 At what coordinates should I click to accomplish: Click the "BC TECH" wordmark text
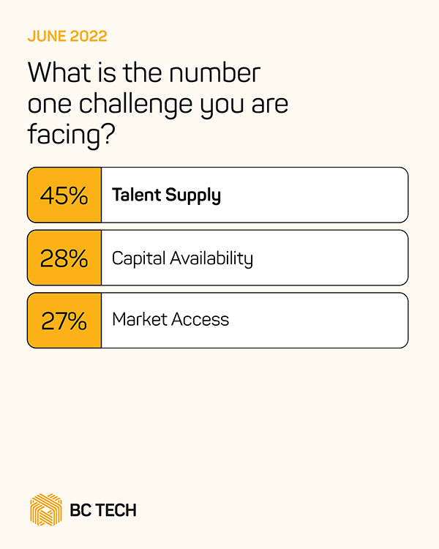point(104,510)
